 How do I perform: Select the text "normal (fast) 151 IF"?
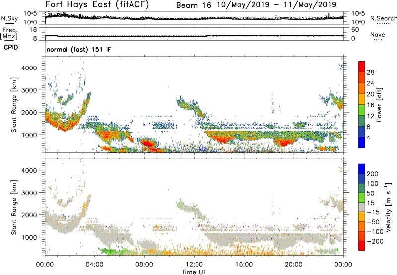coord(79,49)
